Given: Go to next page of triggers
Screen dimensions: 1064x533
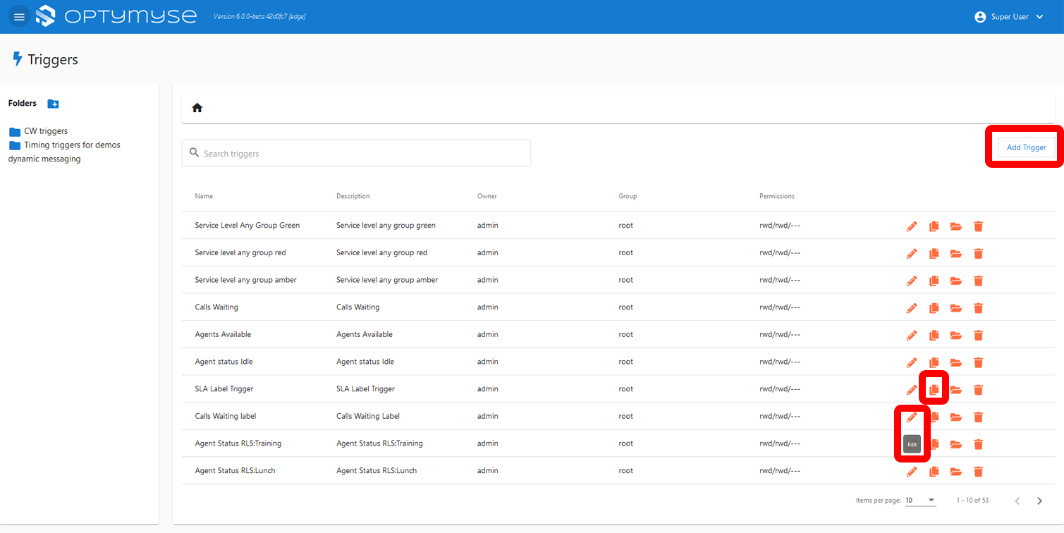Looking at the screenshot, I should [1039, 501].
